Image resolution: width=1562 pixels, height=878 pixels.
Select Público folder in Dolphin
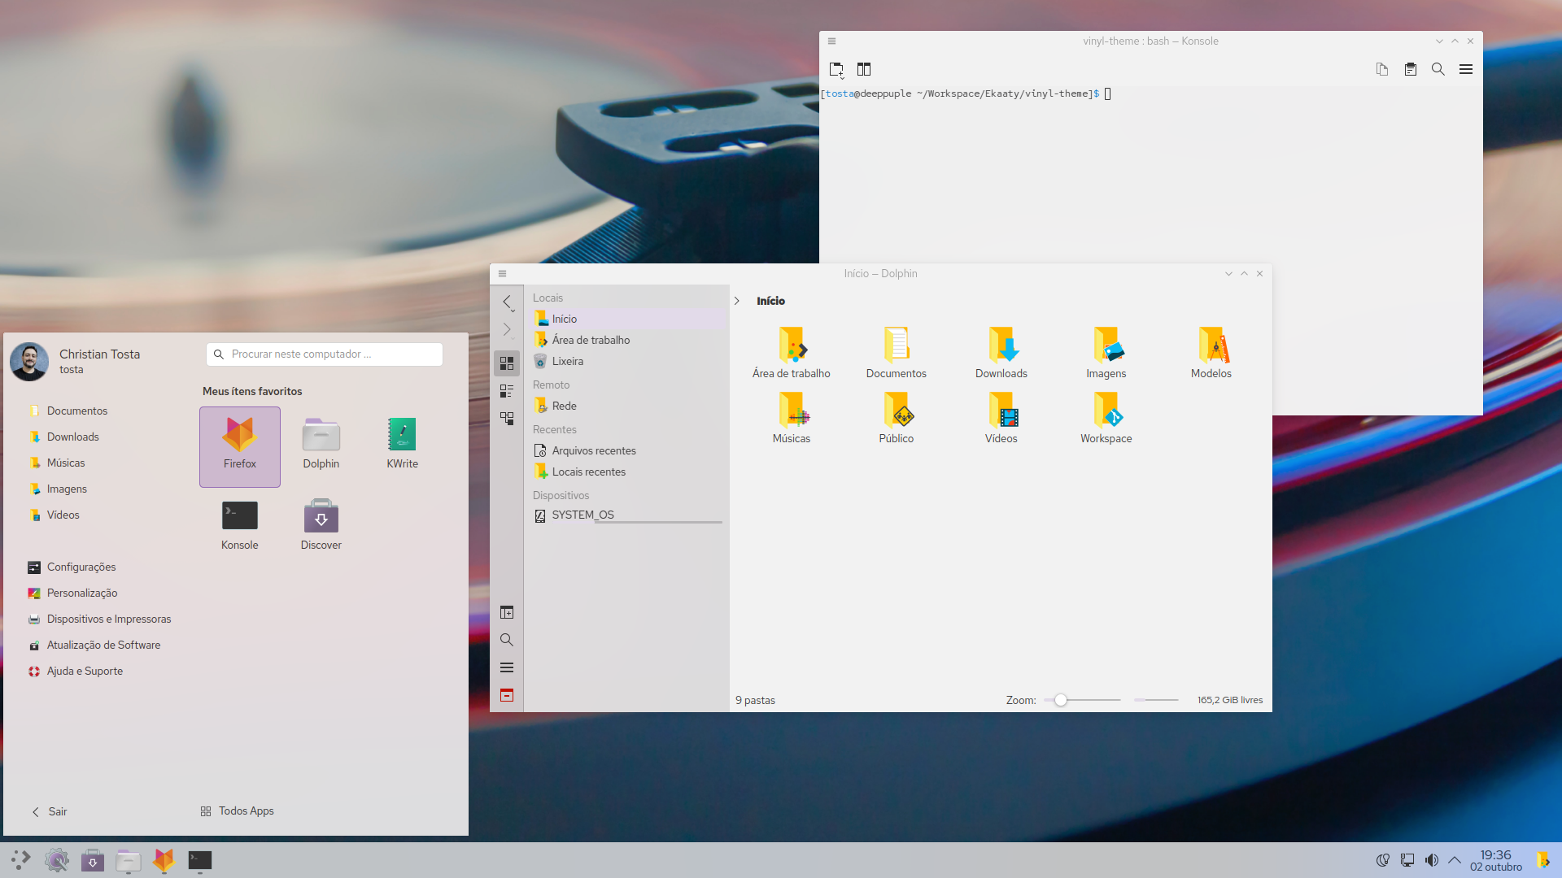pos(897,417)
